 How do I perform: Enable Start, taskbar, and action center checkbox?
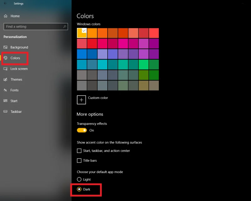79,151
